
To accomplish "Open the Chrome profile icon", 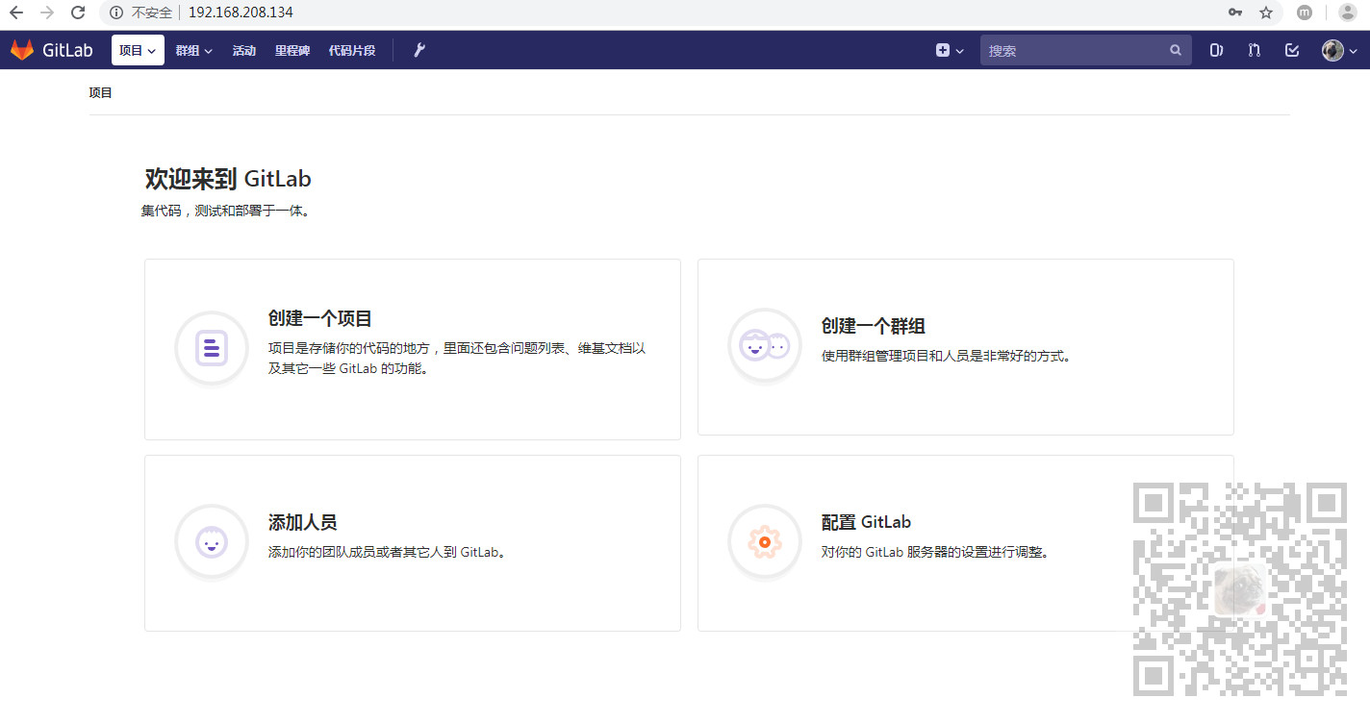I will pos(1347,12).
